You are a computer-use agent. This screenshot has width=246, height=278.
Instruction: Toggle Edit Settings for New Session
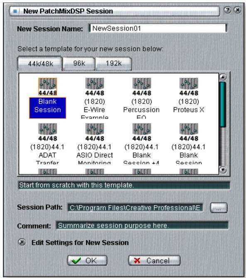22,242
